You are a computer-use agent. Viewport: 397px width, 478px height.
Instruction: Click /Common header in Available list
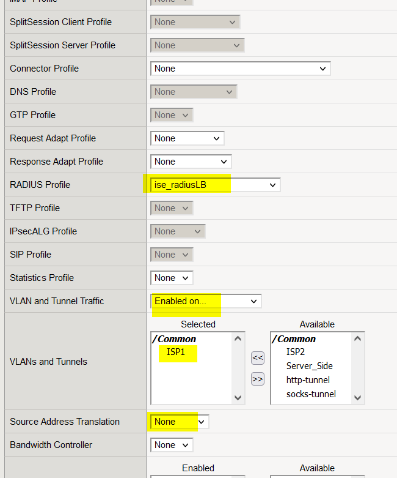294,339
